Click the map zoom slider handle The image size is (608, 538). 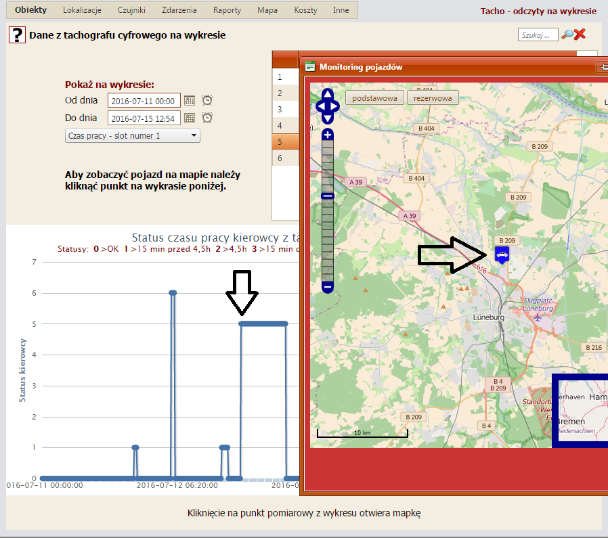pyautogui.click(x=328, y=196)
